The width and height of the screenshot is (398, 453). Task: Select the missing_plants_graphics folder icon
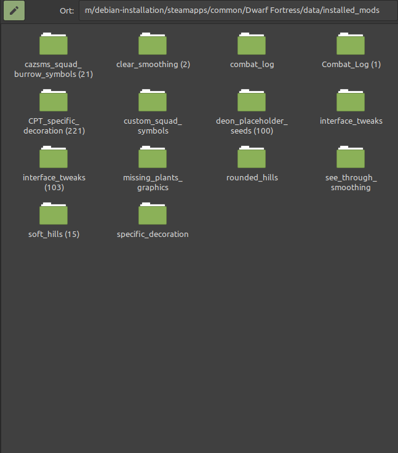point(153,157)
